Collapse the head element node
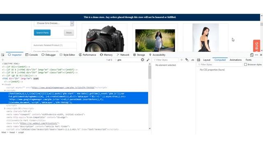This screenshot has height=148, width=263. coord(3,85)
